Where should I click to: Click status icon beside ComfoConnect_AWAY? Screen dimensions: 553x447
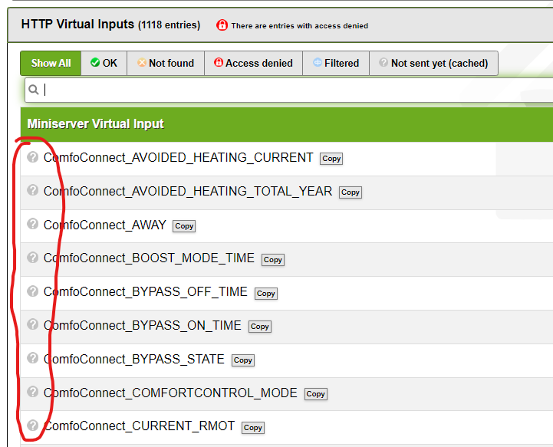(33, 224)
